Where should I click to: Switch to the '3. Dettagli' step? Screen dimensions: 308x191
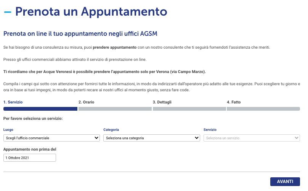click(162, 102)
